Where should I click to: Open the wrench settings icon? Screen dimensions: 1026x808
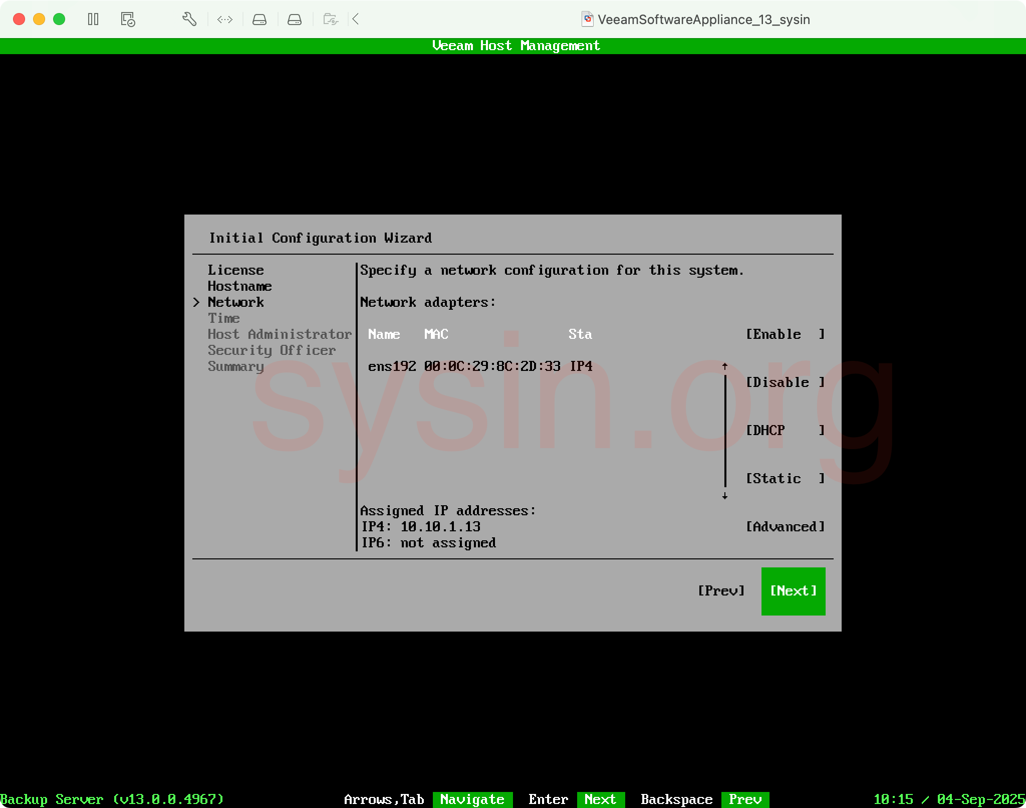click(x=189, y=20)
